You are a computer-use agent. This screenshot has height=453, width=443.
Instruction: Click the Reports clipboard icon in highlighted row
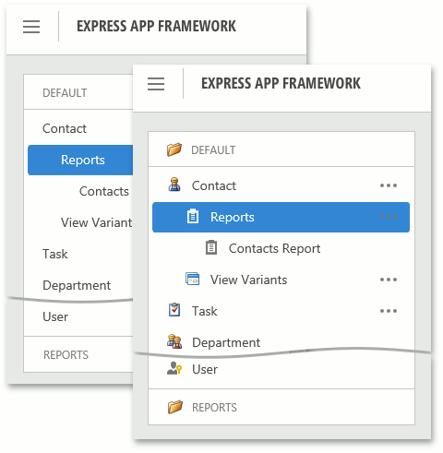click(193, 216)
